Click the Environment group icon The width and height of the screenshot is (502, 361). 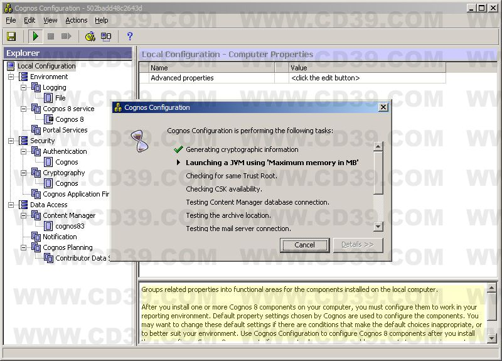point(23,77)
